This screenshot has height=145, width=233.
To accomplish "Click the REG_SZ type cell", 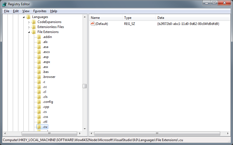I will click(130, 24).
